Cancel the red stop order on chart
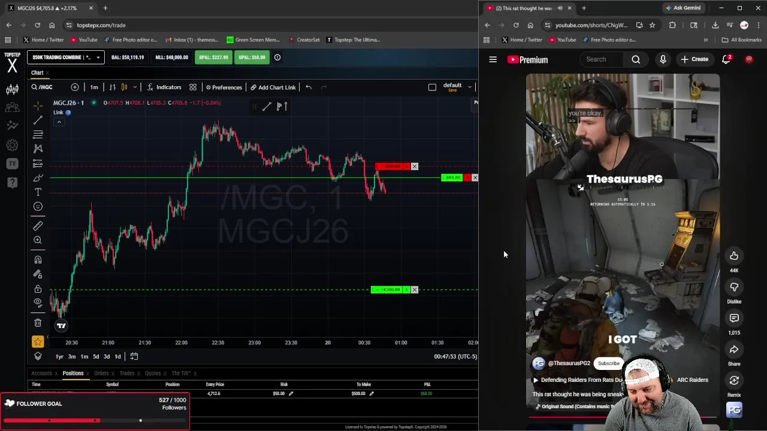Viewport: 767px width, 431px height. point(415,166)
